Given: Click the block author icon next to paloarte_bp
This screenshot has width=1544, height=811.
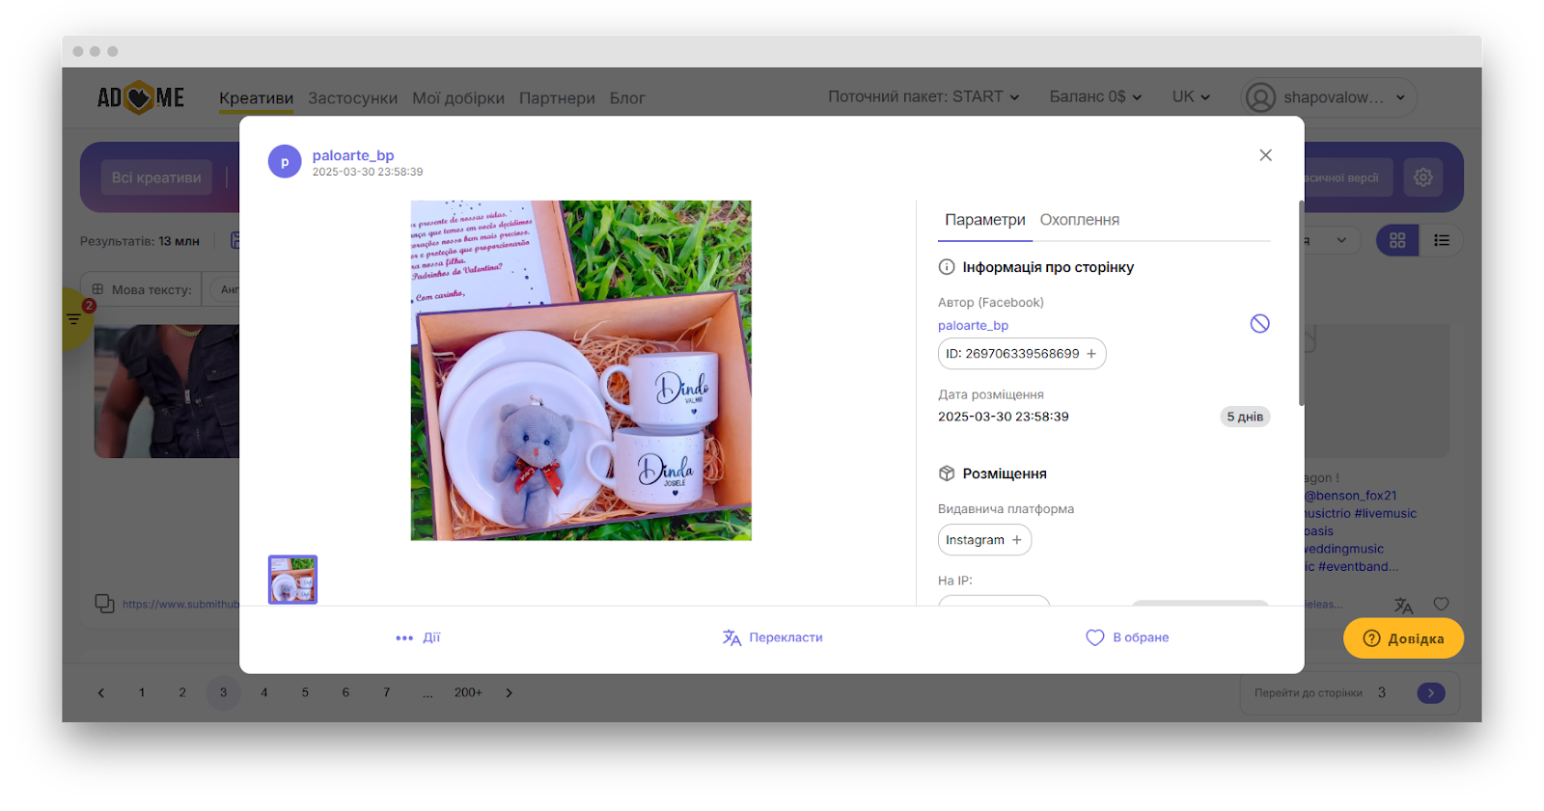Looking at the screenshot, I should 1259,324.
